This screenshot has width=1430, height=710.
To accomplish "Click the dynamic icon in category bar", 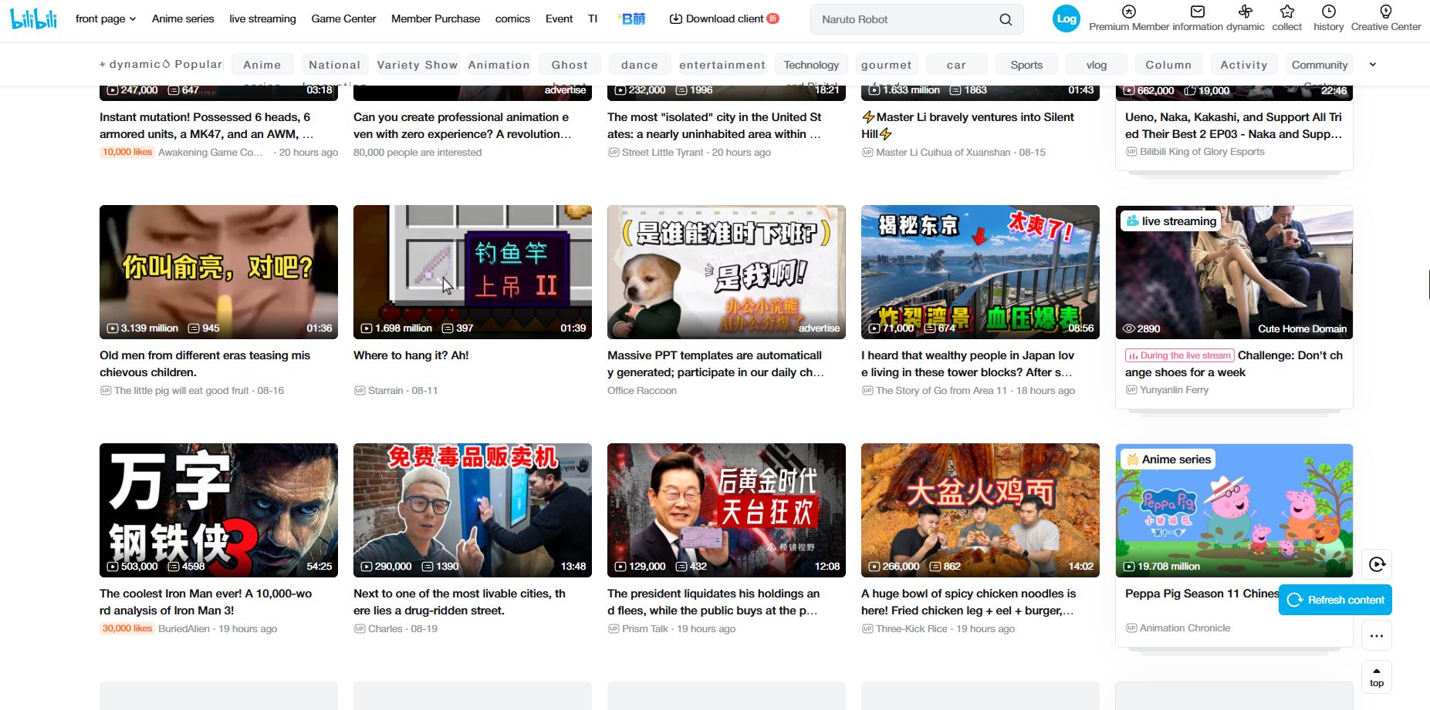I will [x=103, y=65].
